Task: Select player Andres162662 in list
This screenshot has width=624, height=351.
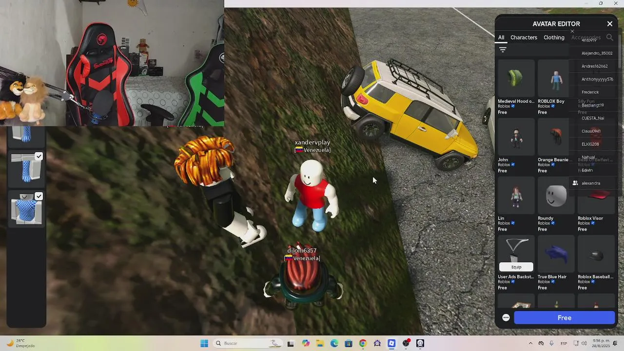Action: click(x=594, y=66)
